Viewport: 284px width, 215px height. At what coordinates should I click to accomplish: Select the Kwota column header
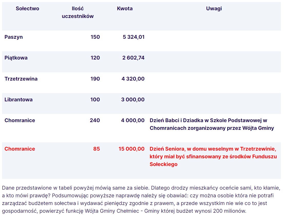pos(125,8)
